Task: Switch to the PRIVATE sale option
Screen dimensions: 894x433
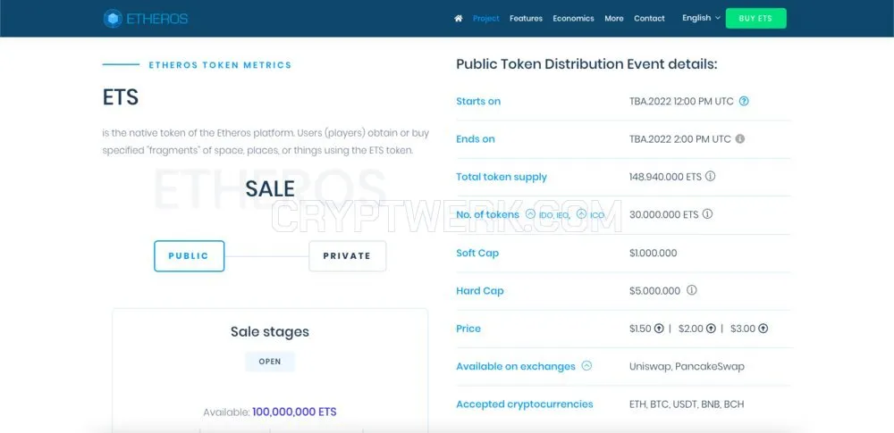Action: [x=347, y=256]
